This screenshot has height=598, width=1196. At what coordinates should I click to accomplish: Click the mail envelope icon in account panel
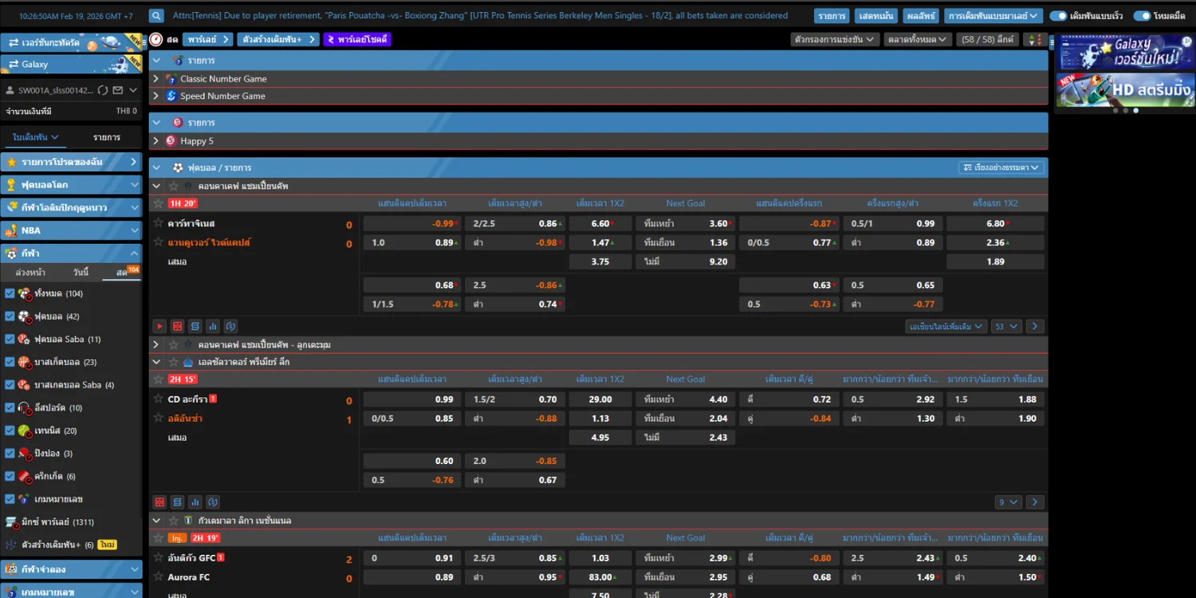click(x=118, y=90)
